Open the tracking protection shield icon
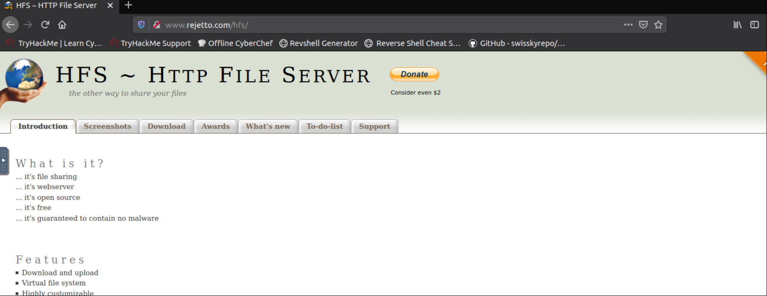The width and height of the screenshot is (767, 296). point(141,25)
